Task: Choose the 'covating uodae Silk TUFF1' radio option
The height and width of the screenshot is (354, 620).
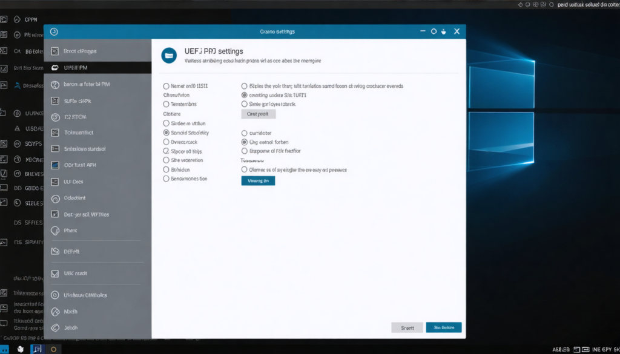Action: (x=245, y=95)
